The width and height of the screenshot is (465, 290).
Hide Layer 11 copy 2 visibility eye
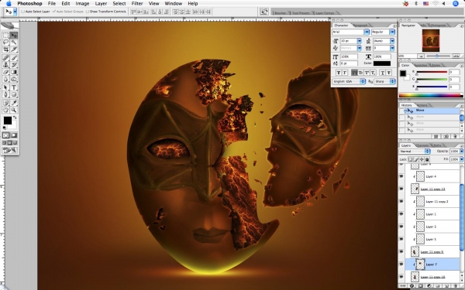click(x=401, y=201)
